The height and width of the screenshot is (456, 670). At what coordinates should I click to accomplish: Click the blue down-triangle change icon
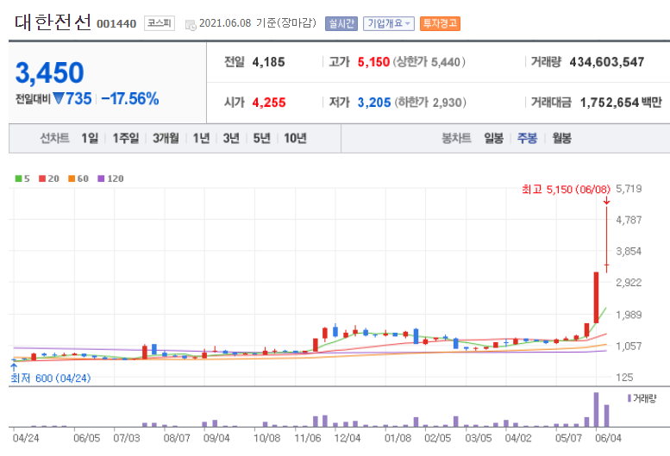(x=59, y=98)
